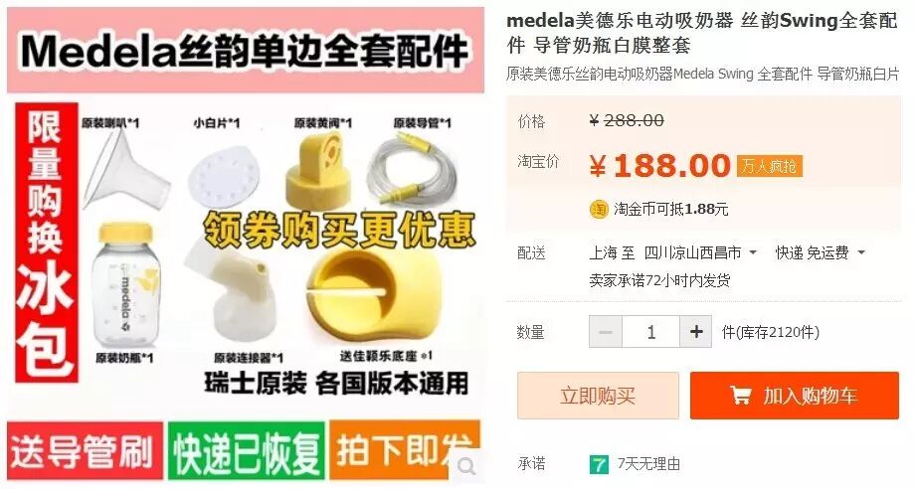
Task: Increase quantity with the plus button
Action: [695, 332]
